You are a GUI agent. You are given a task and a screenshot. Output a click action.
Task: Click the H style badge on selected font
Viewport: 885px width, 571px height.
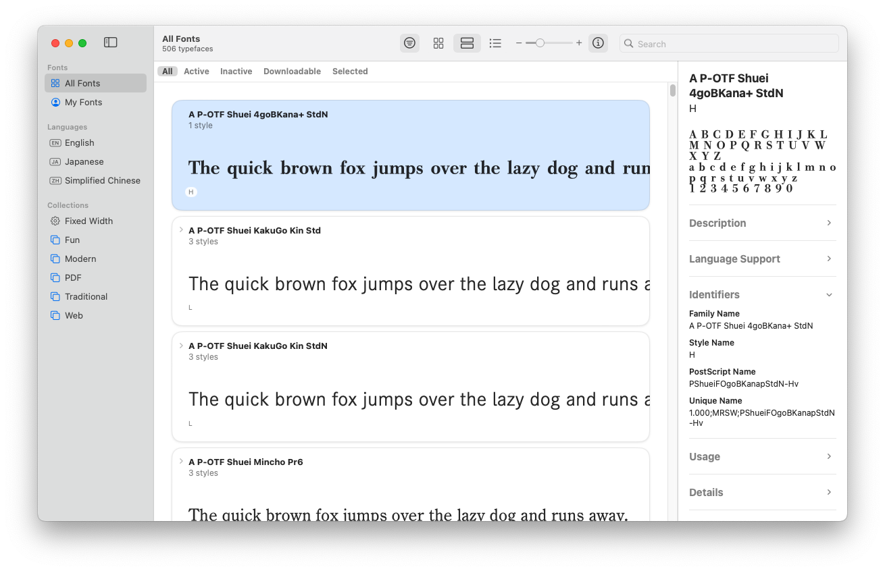[x=191, y=192]
